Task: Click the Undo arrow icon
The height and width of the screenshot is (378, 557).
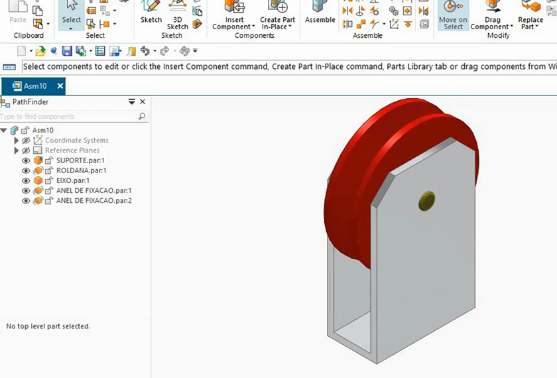Action: click(145, 51)
